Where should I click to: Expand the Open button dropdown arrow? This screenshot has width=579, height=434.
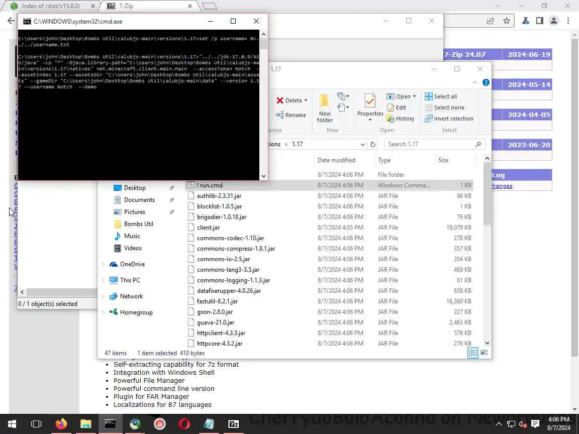(x=414, y=96)
